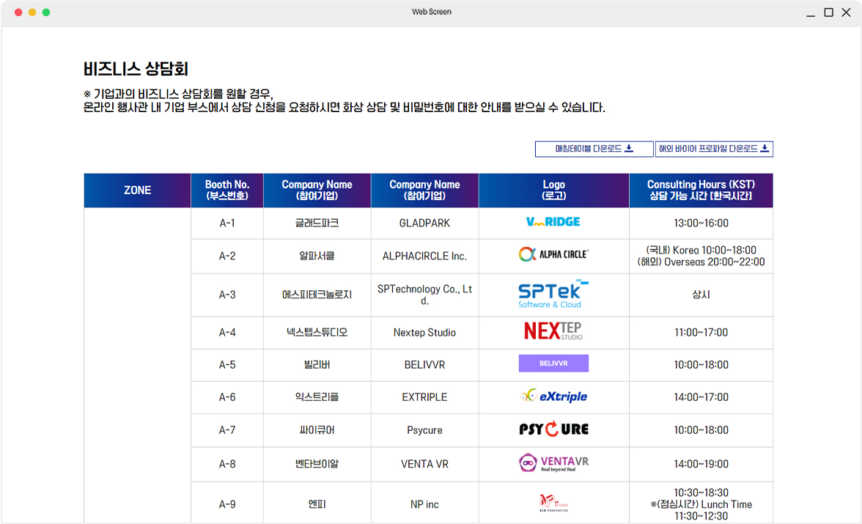This screenshot has width=862, height=524.
Task: Click the purple BELIVVR logo
Action: [553, 364]
